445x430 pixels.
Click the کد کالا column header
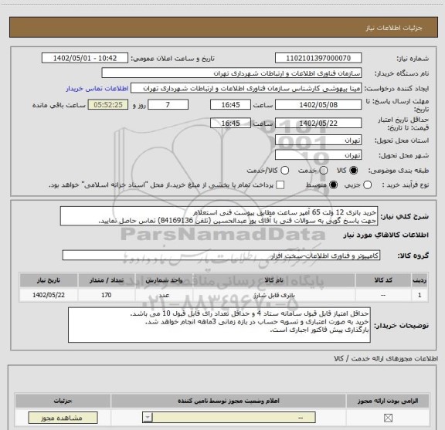click(x=383, y=280)
